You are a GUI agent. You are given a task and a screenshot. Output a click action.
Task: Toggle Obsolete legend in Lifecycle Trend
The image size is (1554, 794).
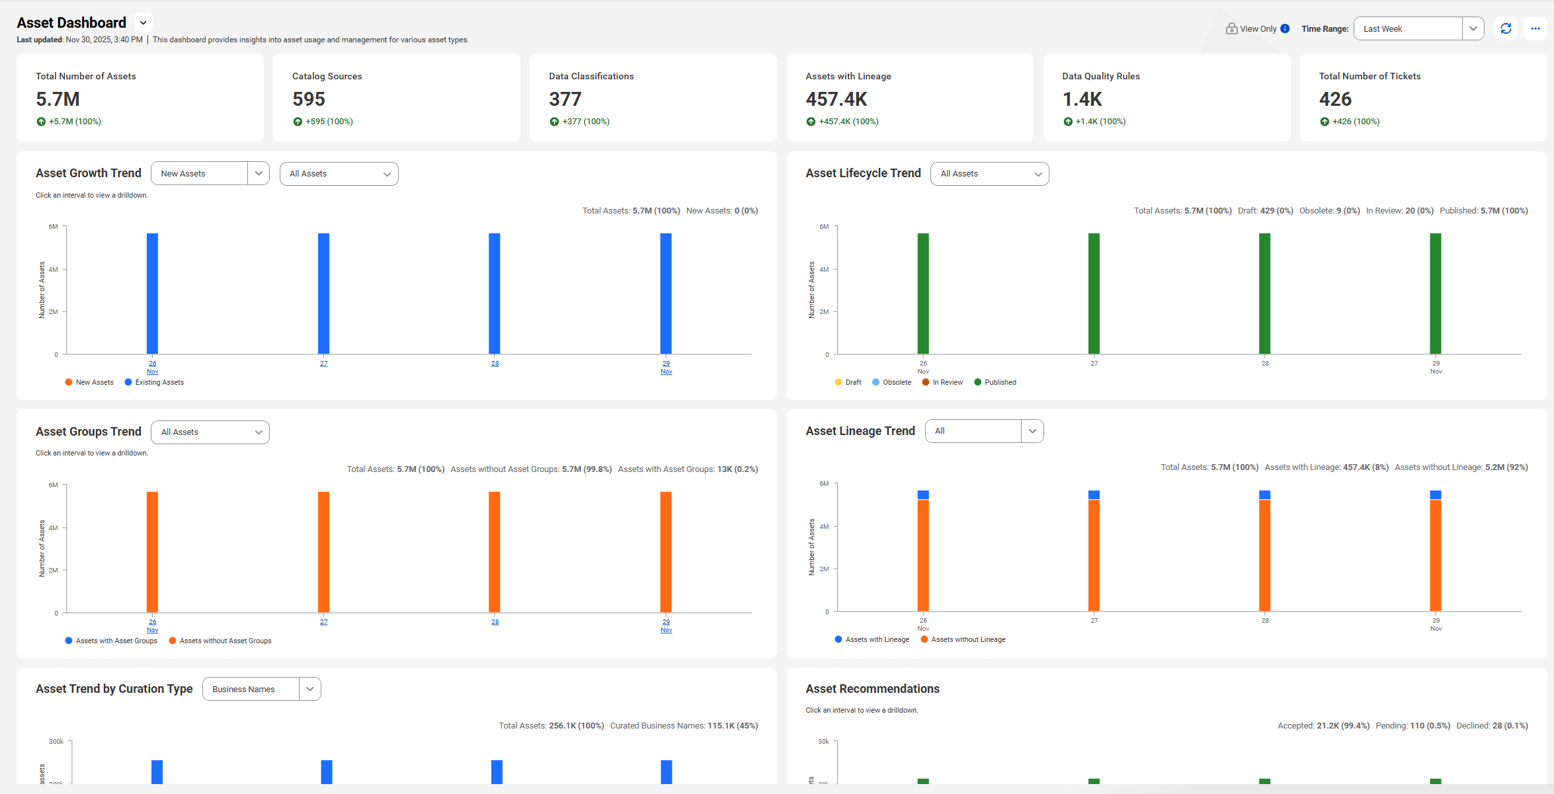tap(891, 382)
